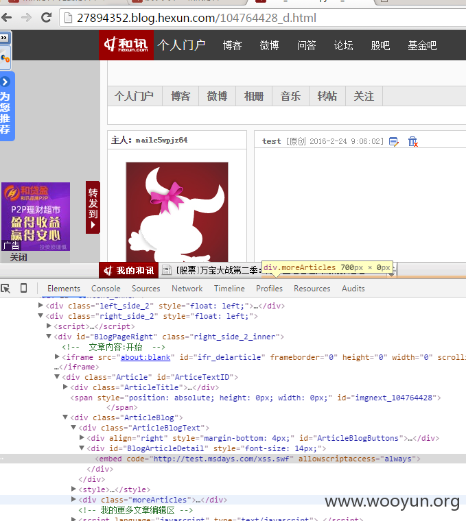Click the 主人: mailc5wpjz64 owner text
466x521 pixels.
pyautogui.click(x=150, y=141)
